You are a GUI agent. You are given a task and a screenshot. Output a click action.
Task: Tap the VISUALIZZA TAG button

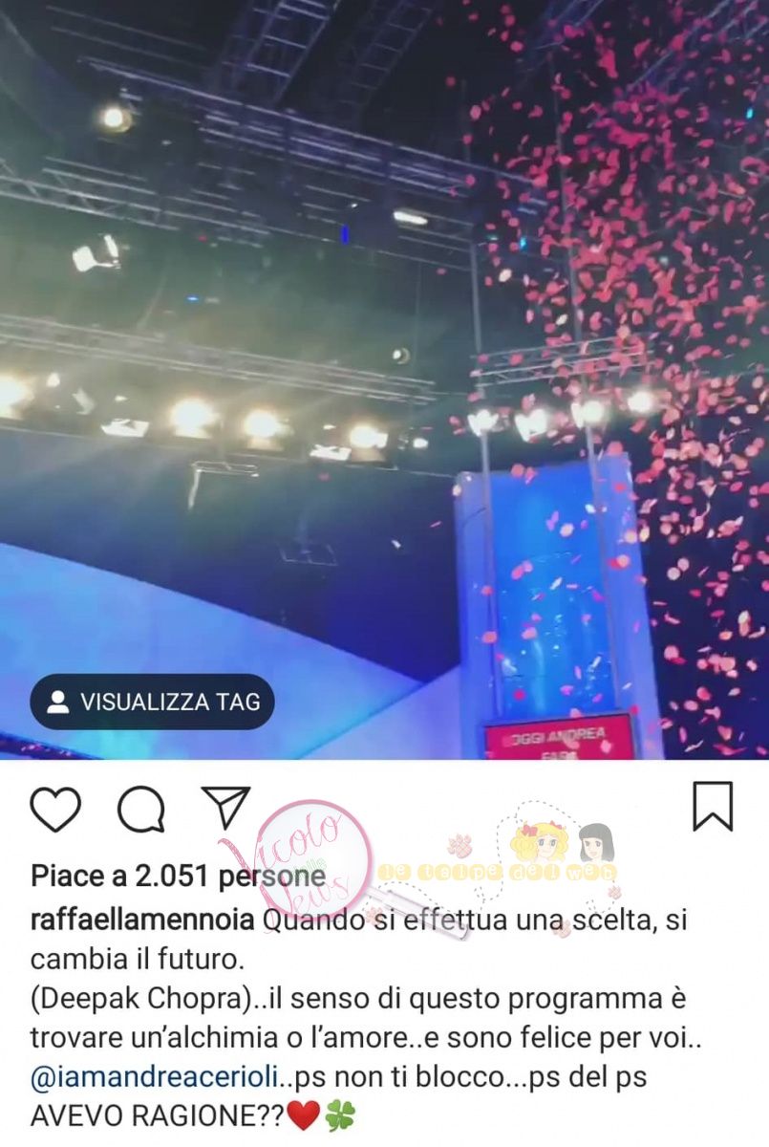tap(153, 702)
